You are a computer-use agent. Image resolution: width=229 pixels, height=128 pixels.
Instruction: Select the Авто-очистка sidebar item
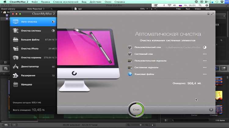(33, 22)
